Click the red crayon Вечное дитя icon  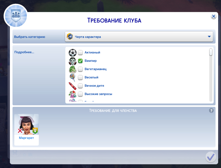pyautogui.click(x=72, y=86)
